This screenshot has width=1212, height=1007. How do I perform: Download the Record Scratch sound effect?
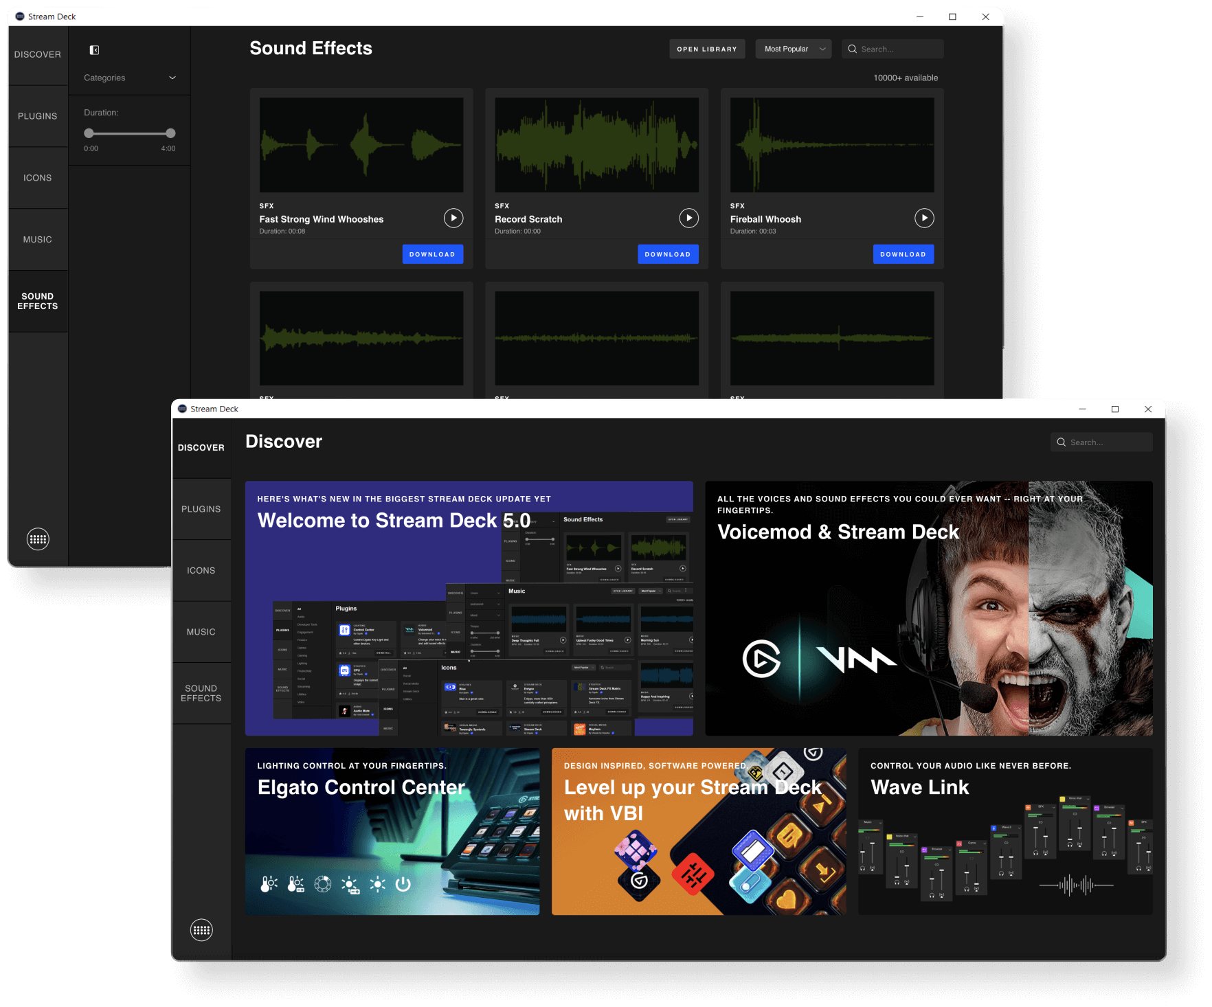pyautogui.click(x=668, y=254)
